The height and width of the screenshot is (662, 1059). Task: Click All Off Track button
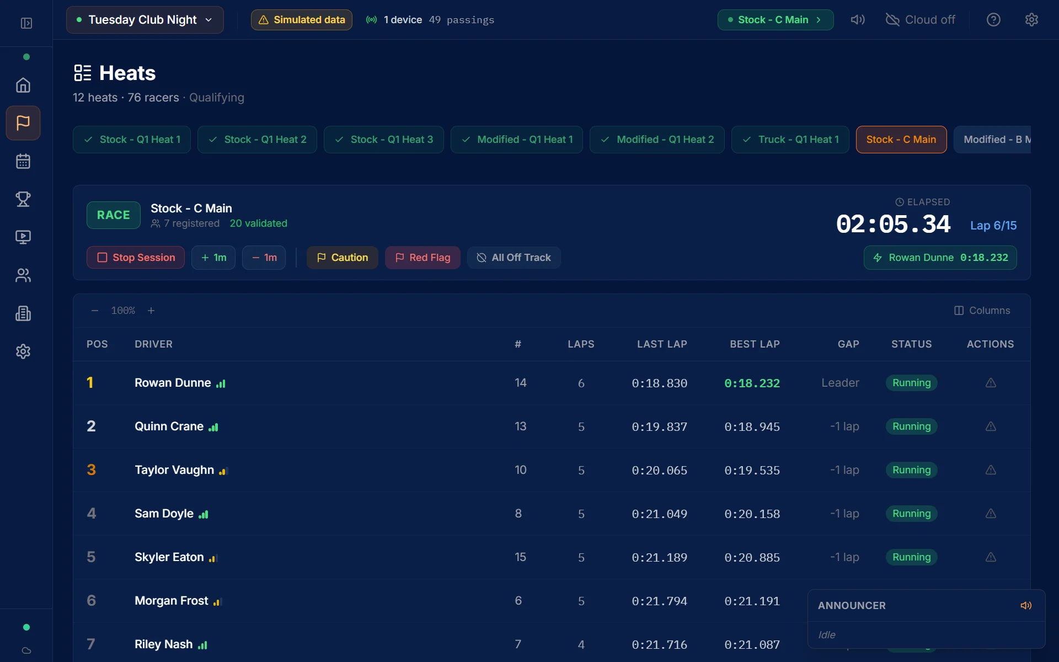514,258
